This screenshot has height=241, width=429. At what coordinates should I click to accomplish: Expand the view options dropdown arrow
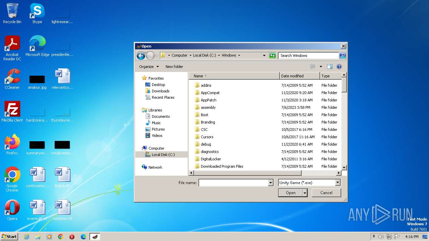[321, 67]
